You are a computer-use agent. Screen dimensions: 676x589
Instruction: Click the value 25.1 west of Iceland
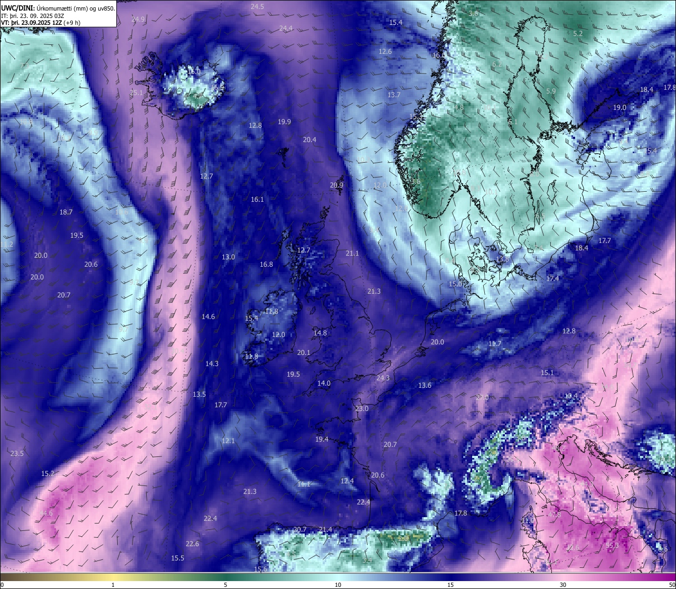(x=136, y=92)
